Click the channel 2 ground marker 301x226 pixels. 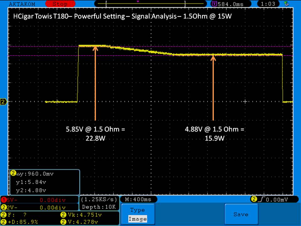pos(3,102)
